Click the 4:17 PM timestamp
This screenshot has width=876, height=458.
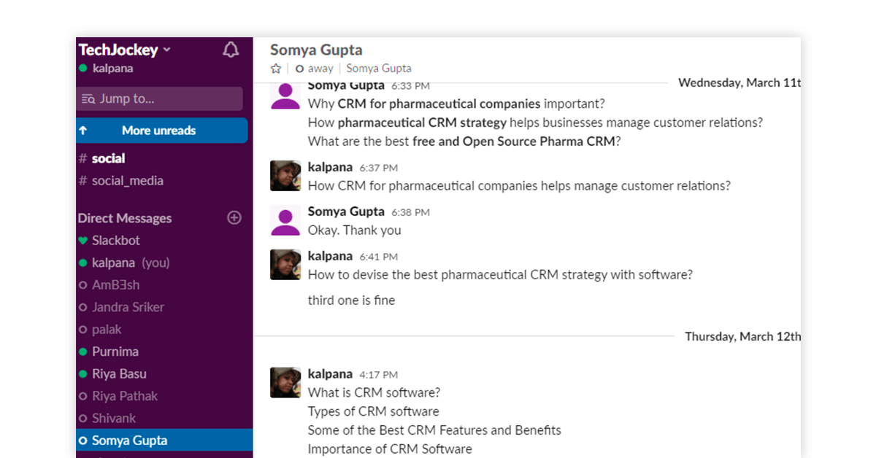tap(379, 374)
